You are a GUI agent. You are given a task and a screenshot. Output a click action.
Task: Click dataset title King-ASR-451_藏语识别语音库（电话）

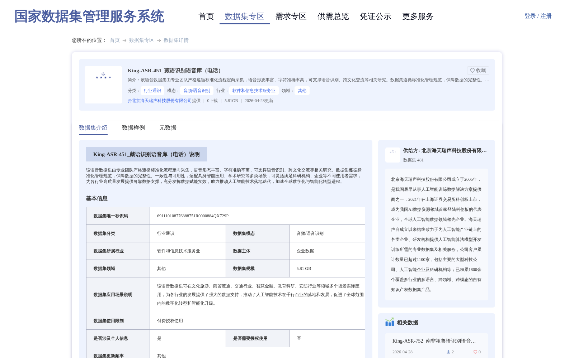coord(175,71)
